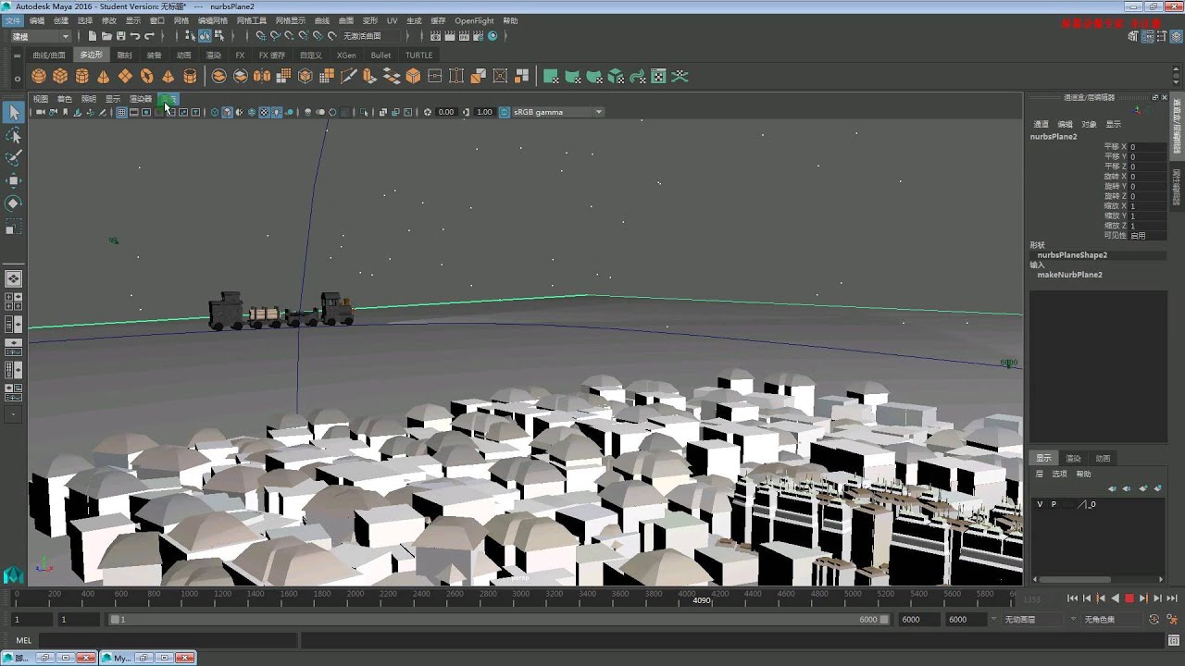Viewport: 1185px width, 666px height.
Task: Open the 无动画层 animation layer dropdown
Action: pyautogui.click(x=1030, y=620)
